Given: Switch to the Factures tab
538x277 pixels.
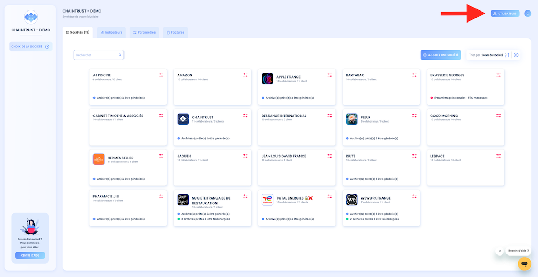Looking at the screenshot, I should [x=175, y=32].
